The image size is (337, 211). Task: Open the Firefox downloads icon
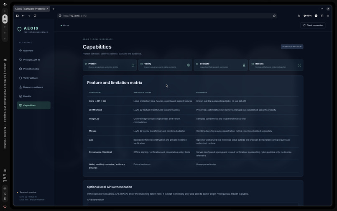[x=299, y=16]
